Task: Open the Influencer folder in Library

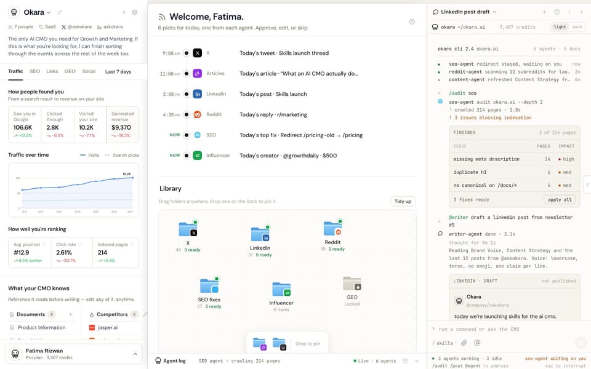Action: 281,289
